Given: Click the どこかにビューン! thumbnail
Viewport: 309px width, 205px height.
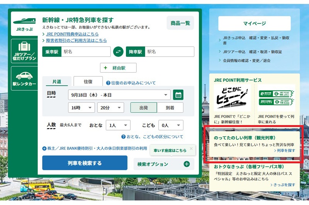Looking at the screenshot, I should click(x=232, y=98).
